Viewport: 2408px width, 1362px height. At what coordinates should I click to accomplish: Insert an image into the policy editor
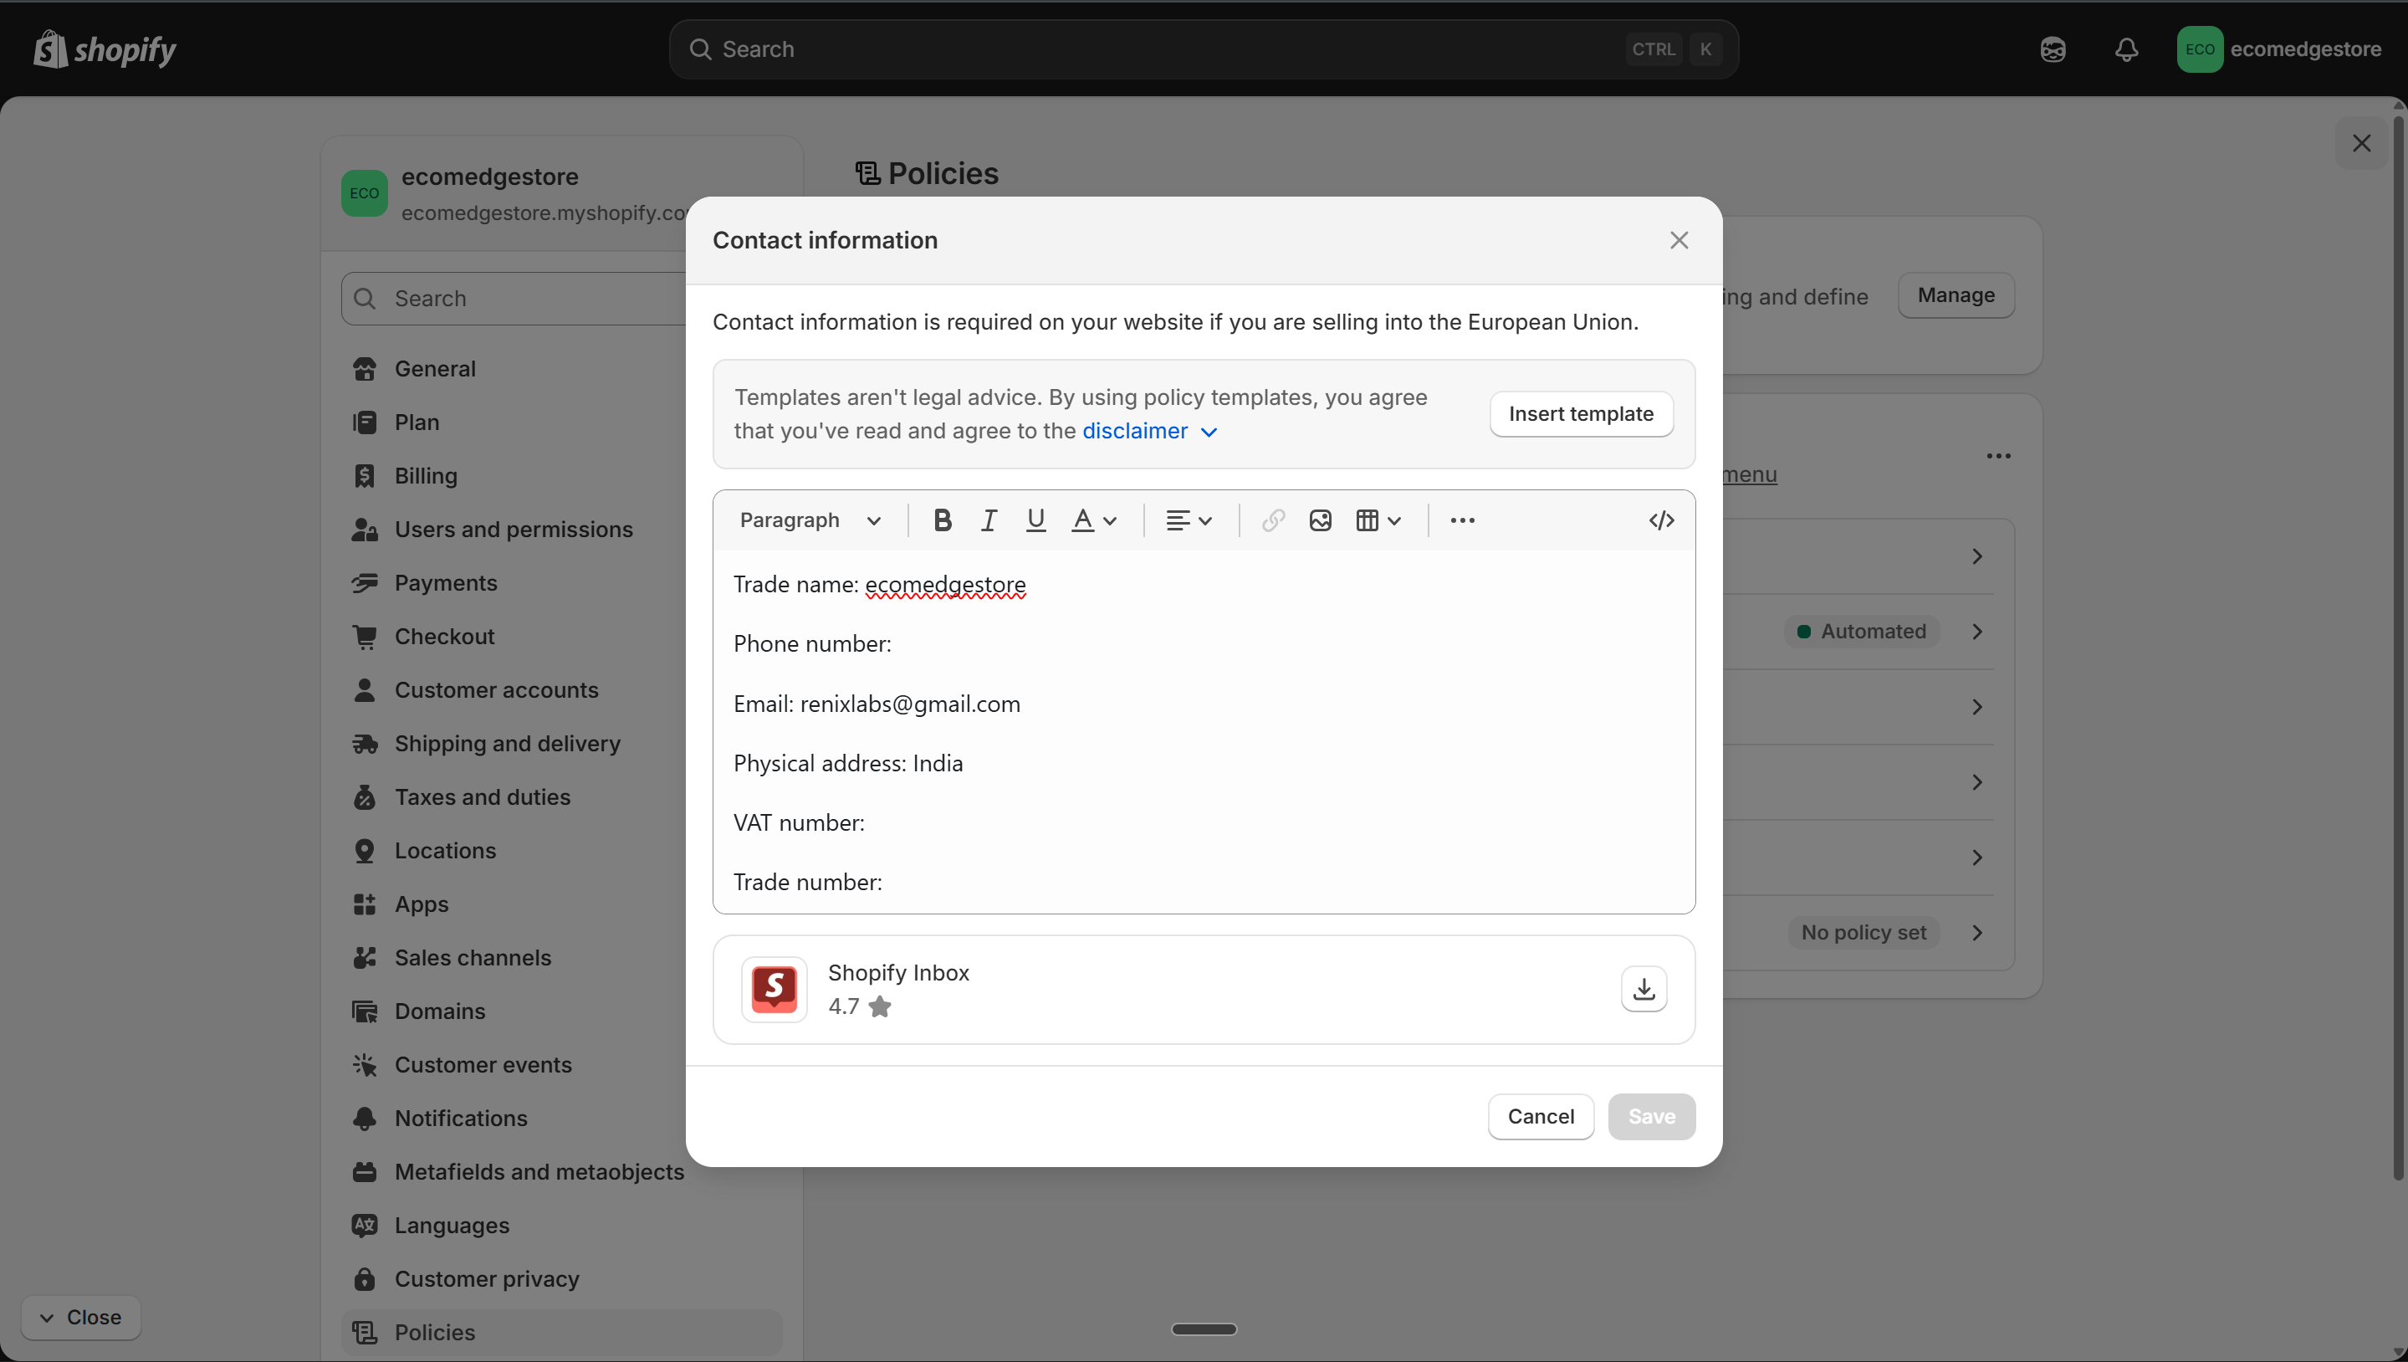pos(1320,520)
